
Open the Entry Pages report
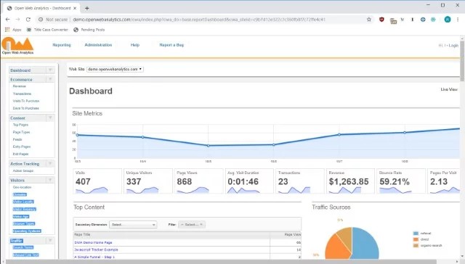[22, 147]
